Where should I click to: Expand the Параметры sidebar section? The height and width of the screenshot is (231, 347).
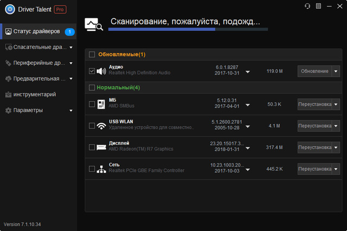[x=71, y=110]
